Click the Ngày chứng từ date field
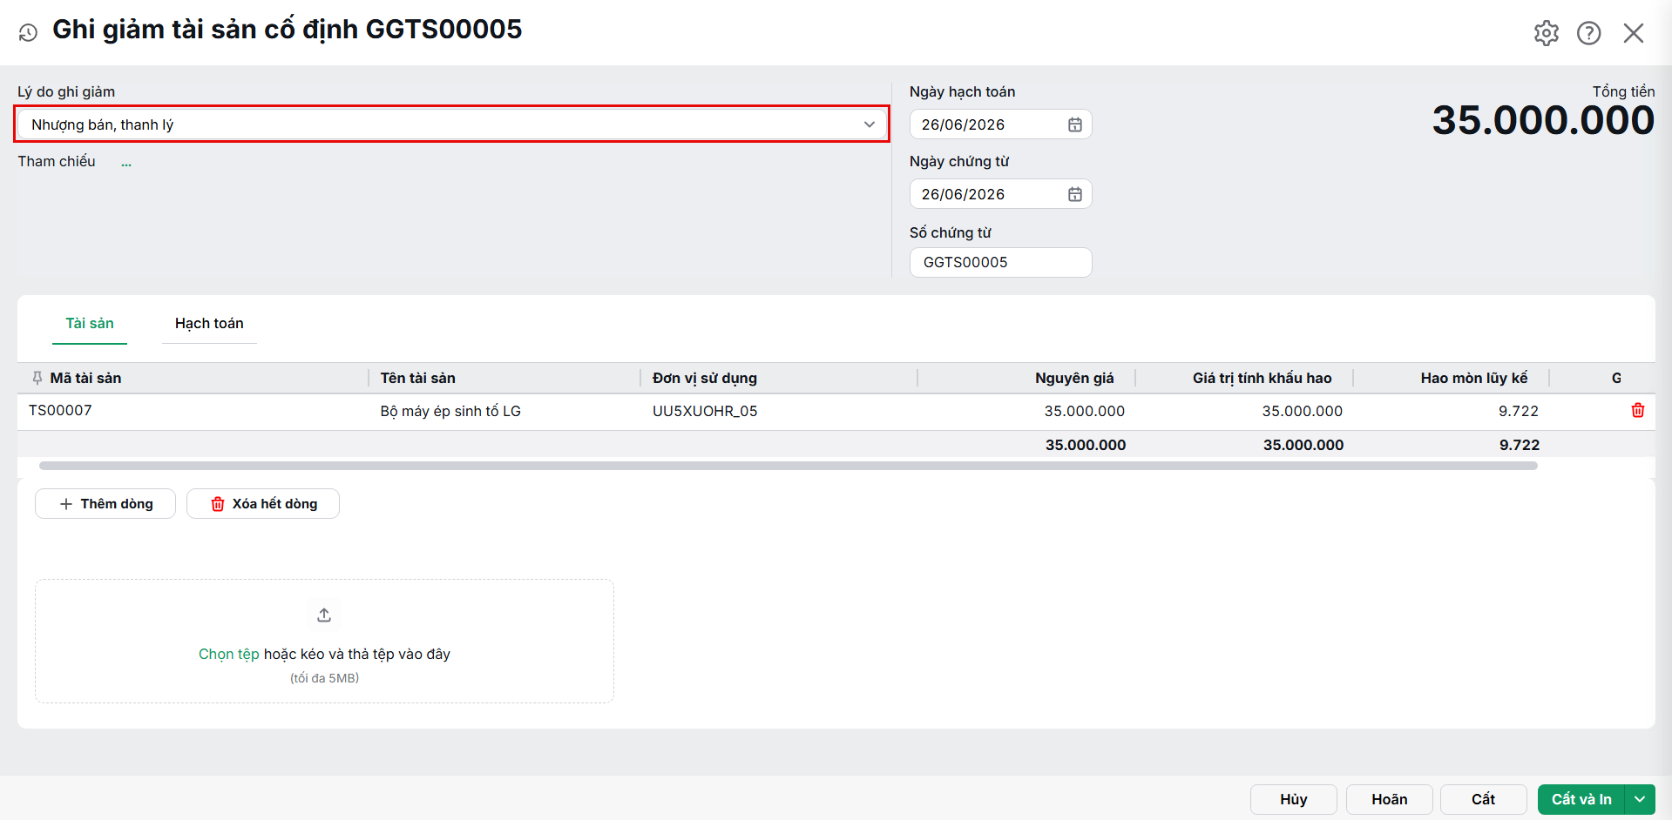 1000,194
